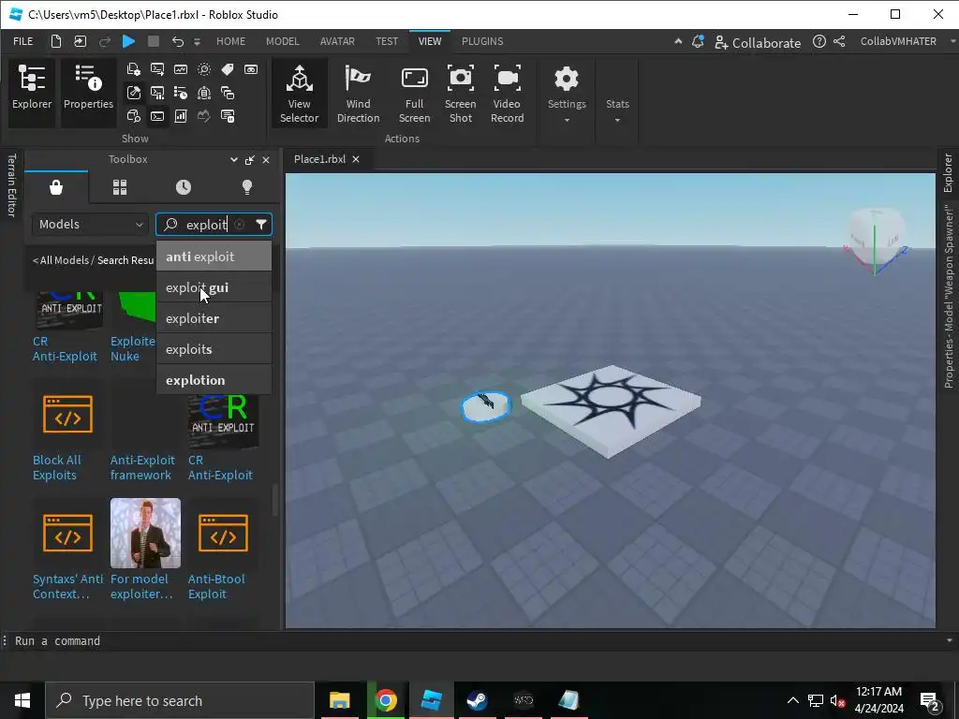Open the notifications bell
The image size is (959, 719).
(697, 41)
